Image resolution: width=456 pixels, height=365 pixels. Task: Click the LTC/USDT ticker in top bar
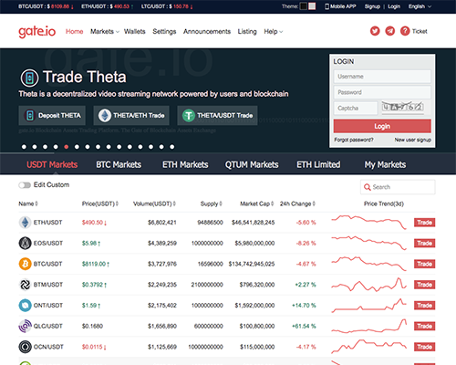coord(167,6)
